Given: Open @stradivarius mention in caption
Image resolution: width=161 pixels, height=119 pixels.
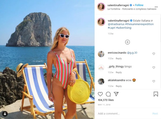Looking at the screenshot, I should (116, 24).
